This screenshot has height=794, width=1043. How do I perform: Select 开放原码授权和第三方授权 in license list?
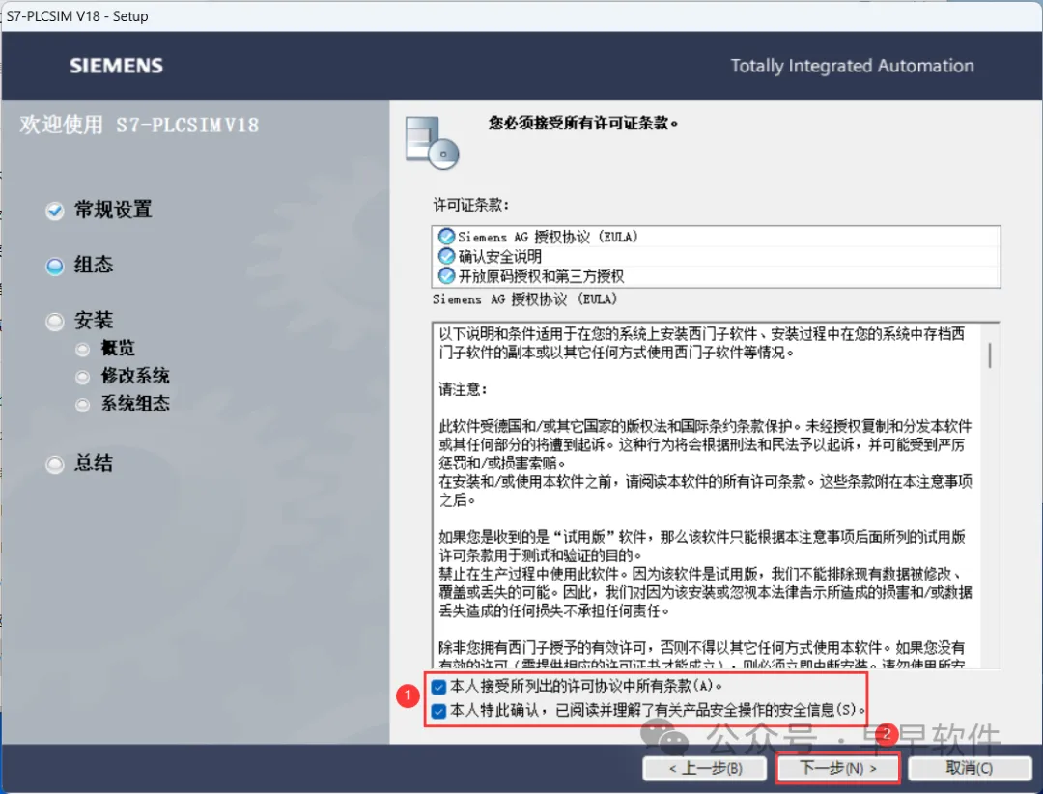pos(716,275)
